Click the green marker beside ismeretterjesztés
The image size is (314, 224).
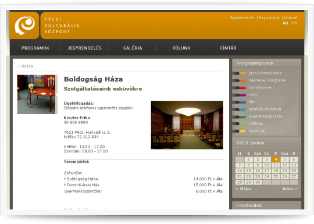pos(240,116)
